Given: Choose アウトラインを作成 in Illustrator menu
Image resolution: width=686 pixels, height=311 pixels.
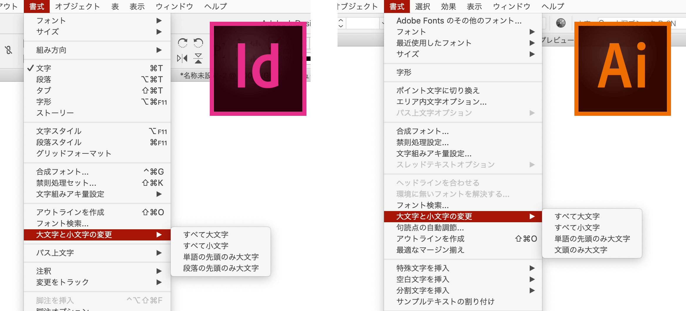Looking at the screenshot, I should click(463, 239).
